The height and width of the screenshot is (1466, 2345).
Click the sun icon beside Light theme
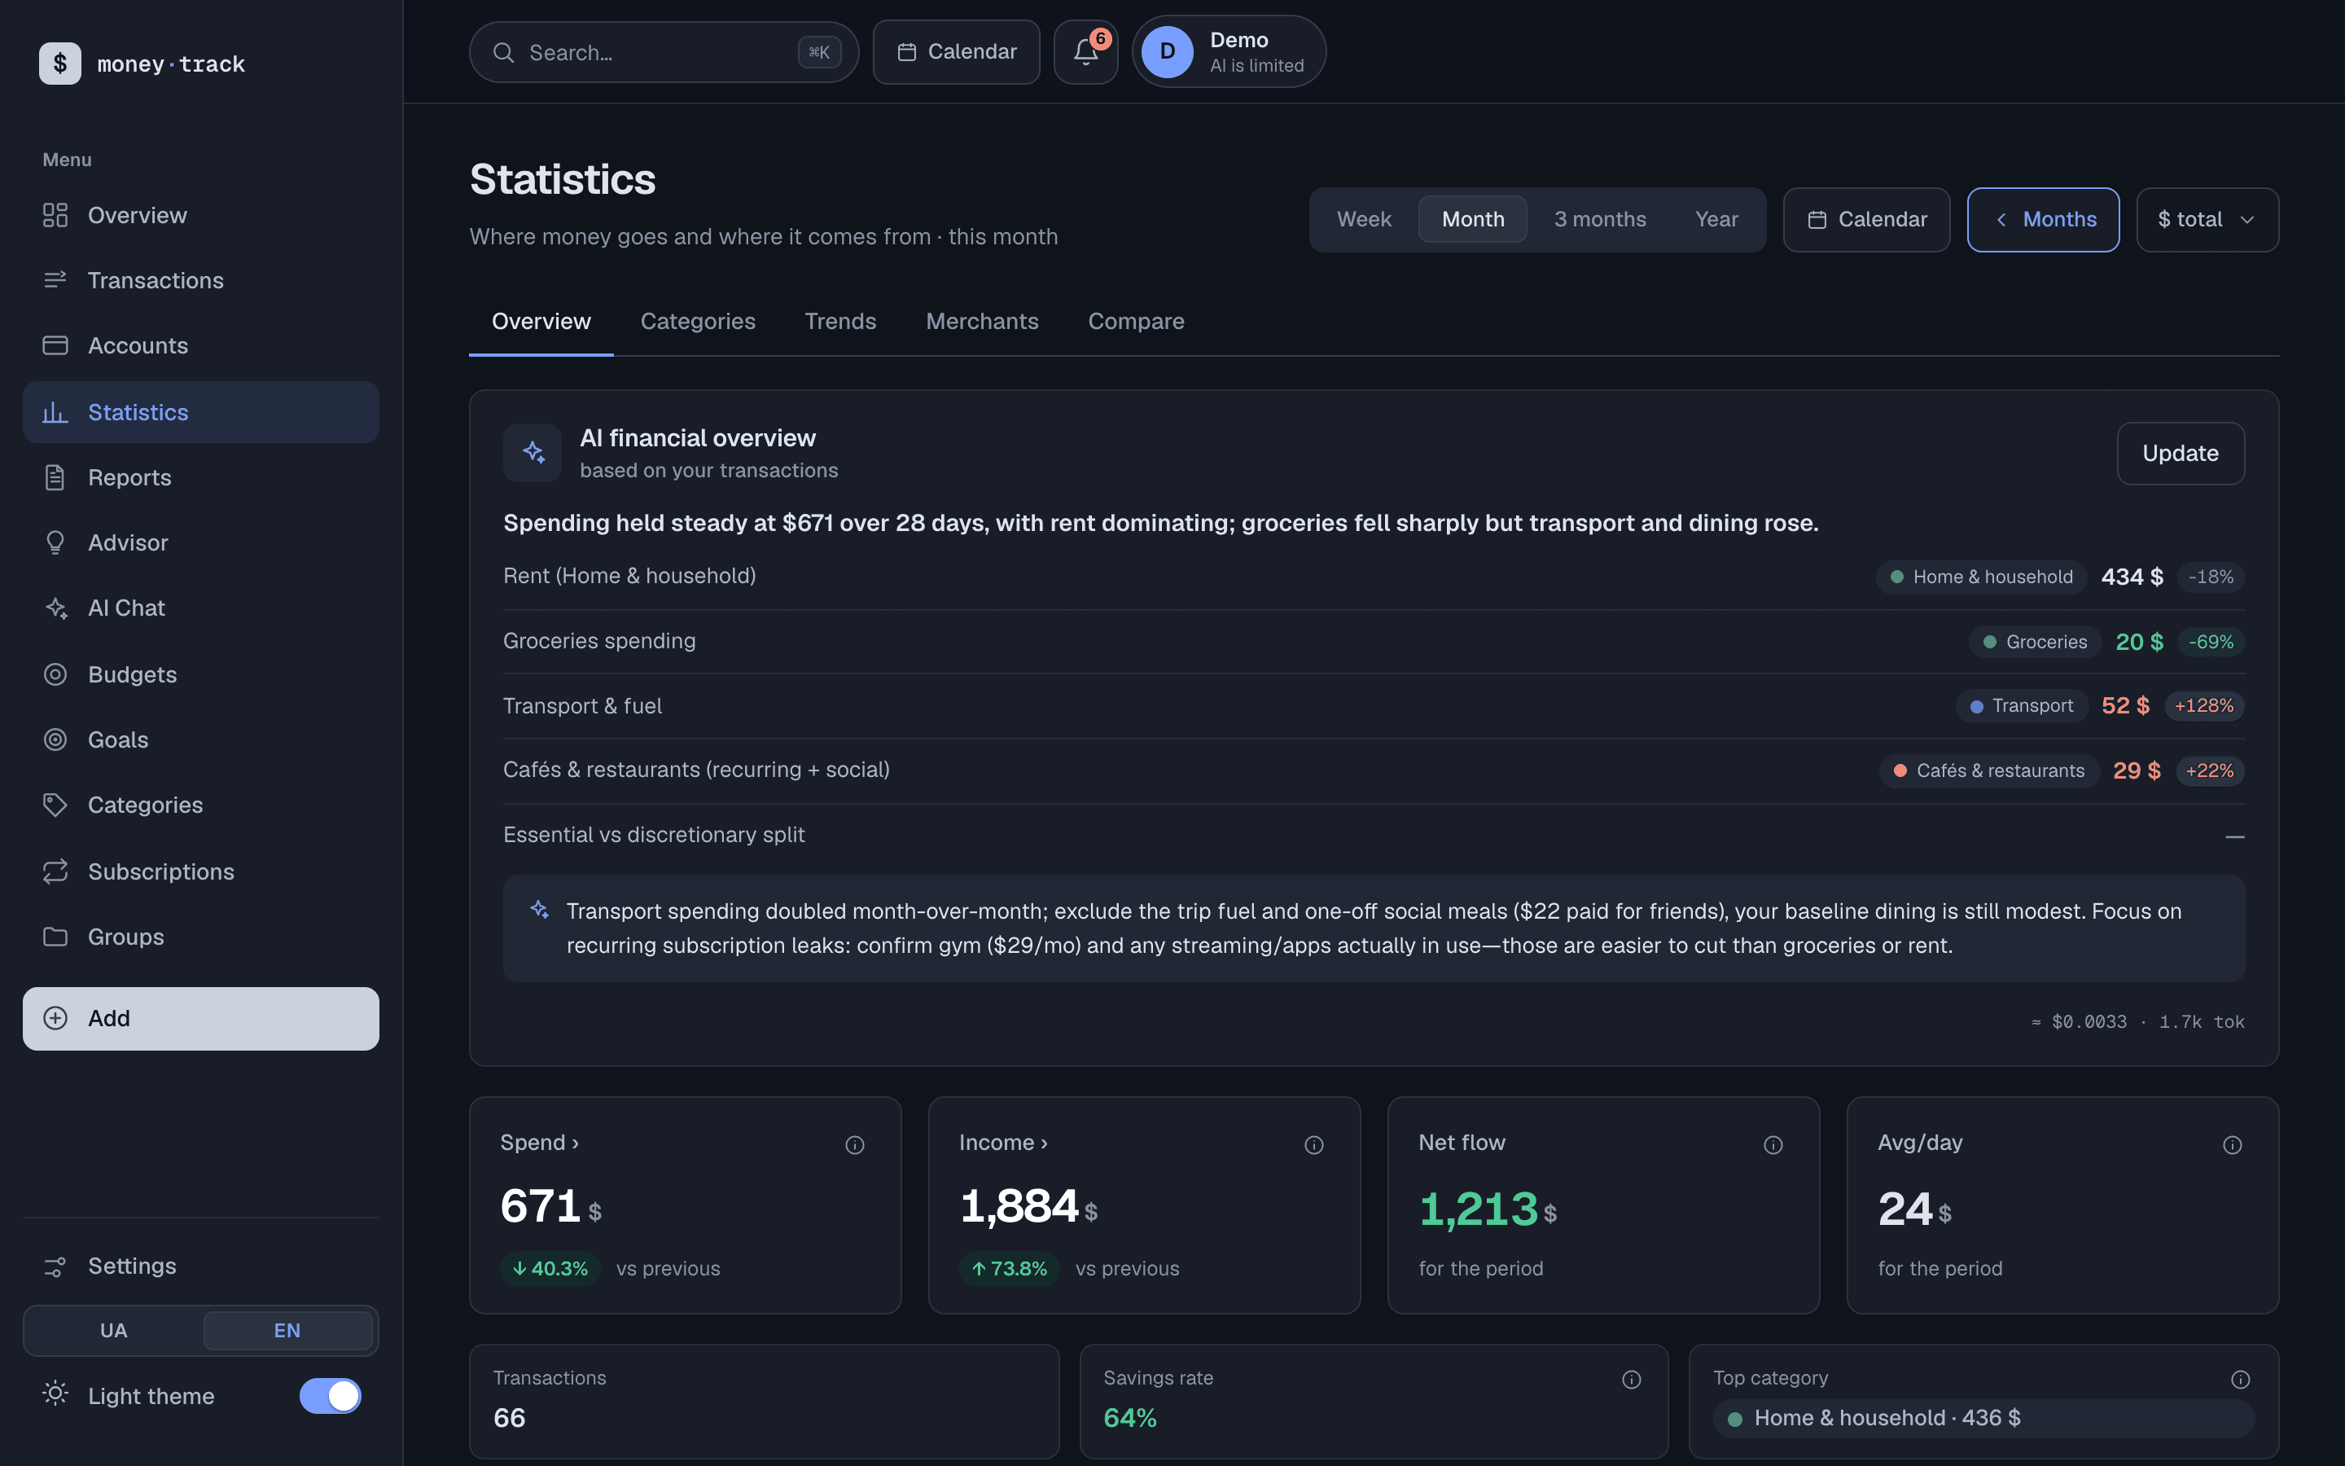[55, 1394]
